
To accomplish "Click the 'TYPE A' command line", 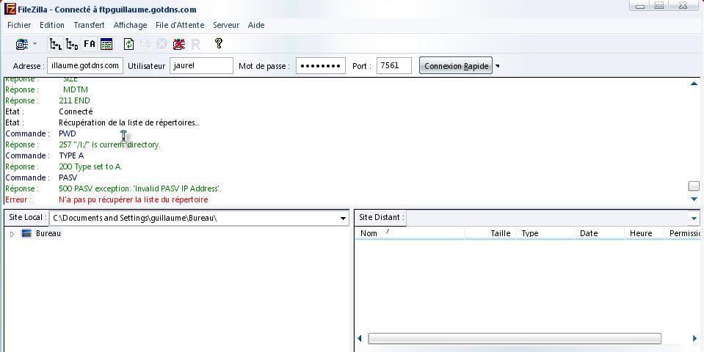I will 71,155.
